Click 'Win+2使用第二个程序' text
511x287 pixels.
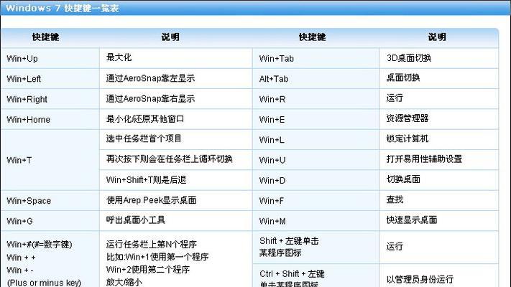pos(147,270)
